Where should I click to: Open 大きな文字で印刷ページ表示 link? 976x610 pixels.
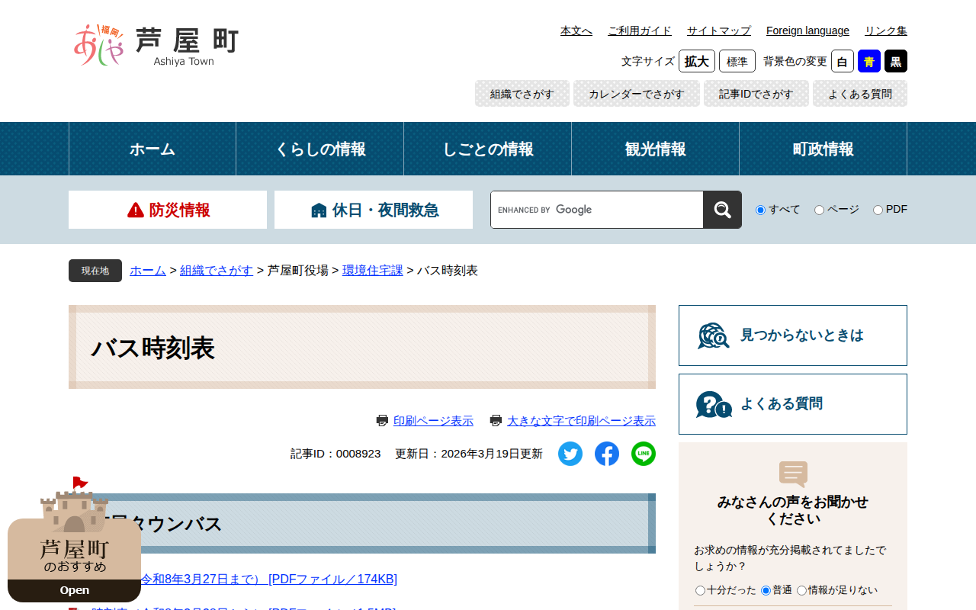tap(581, 421)
